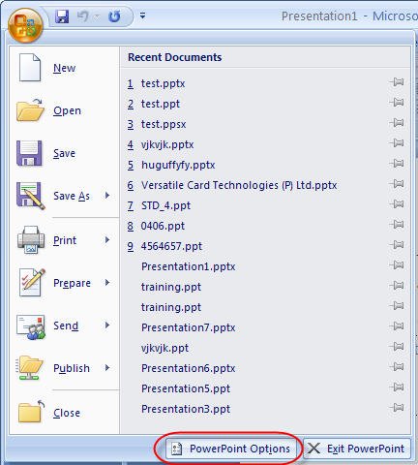Choose Print from the Office menu

pyautogui.click(x=65, y=240)
